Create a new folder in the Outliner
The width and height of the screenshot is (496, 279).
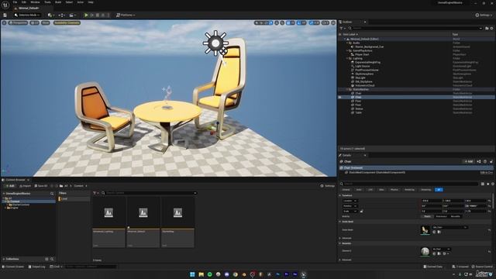point(487,28)
